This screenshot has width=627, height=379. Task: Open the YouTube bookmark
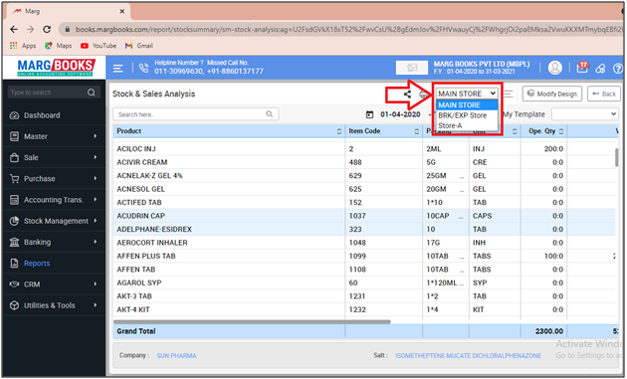[x=99, y=46]
